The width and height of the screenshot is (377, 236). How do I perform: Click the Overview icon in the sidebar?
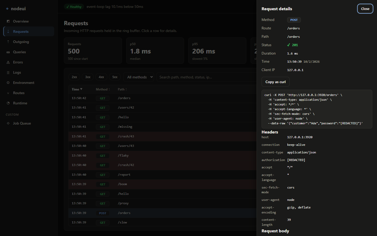point(8,21)
